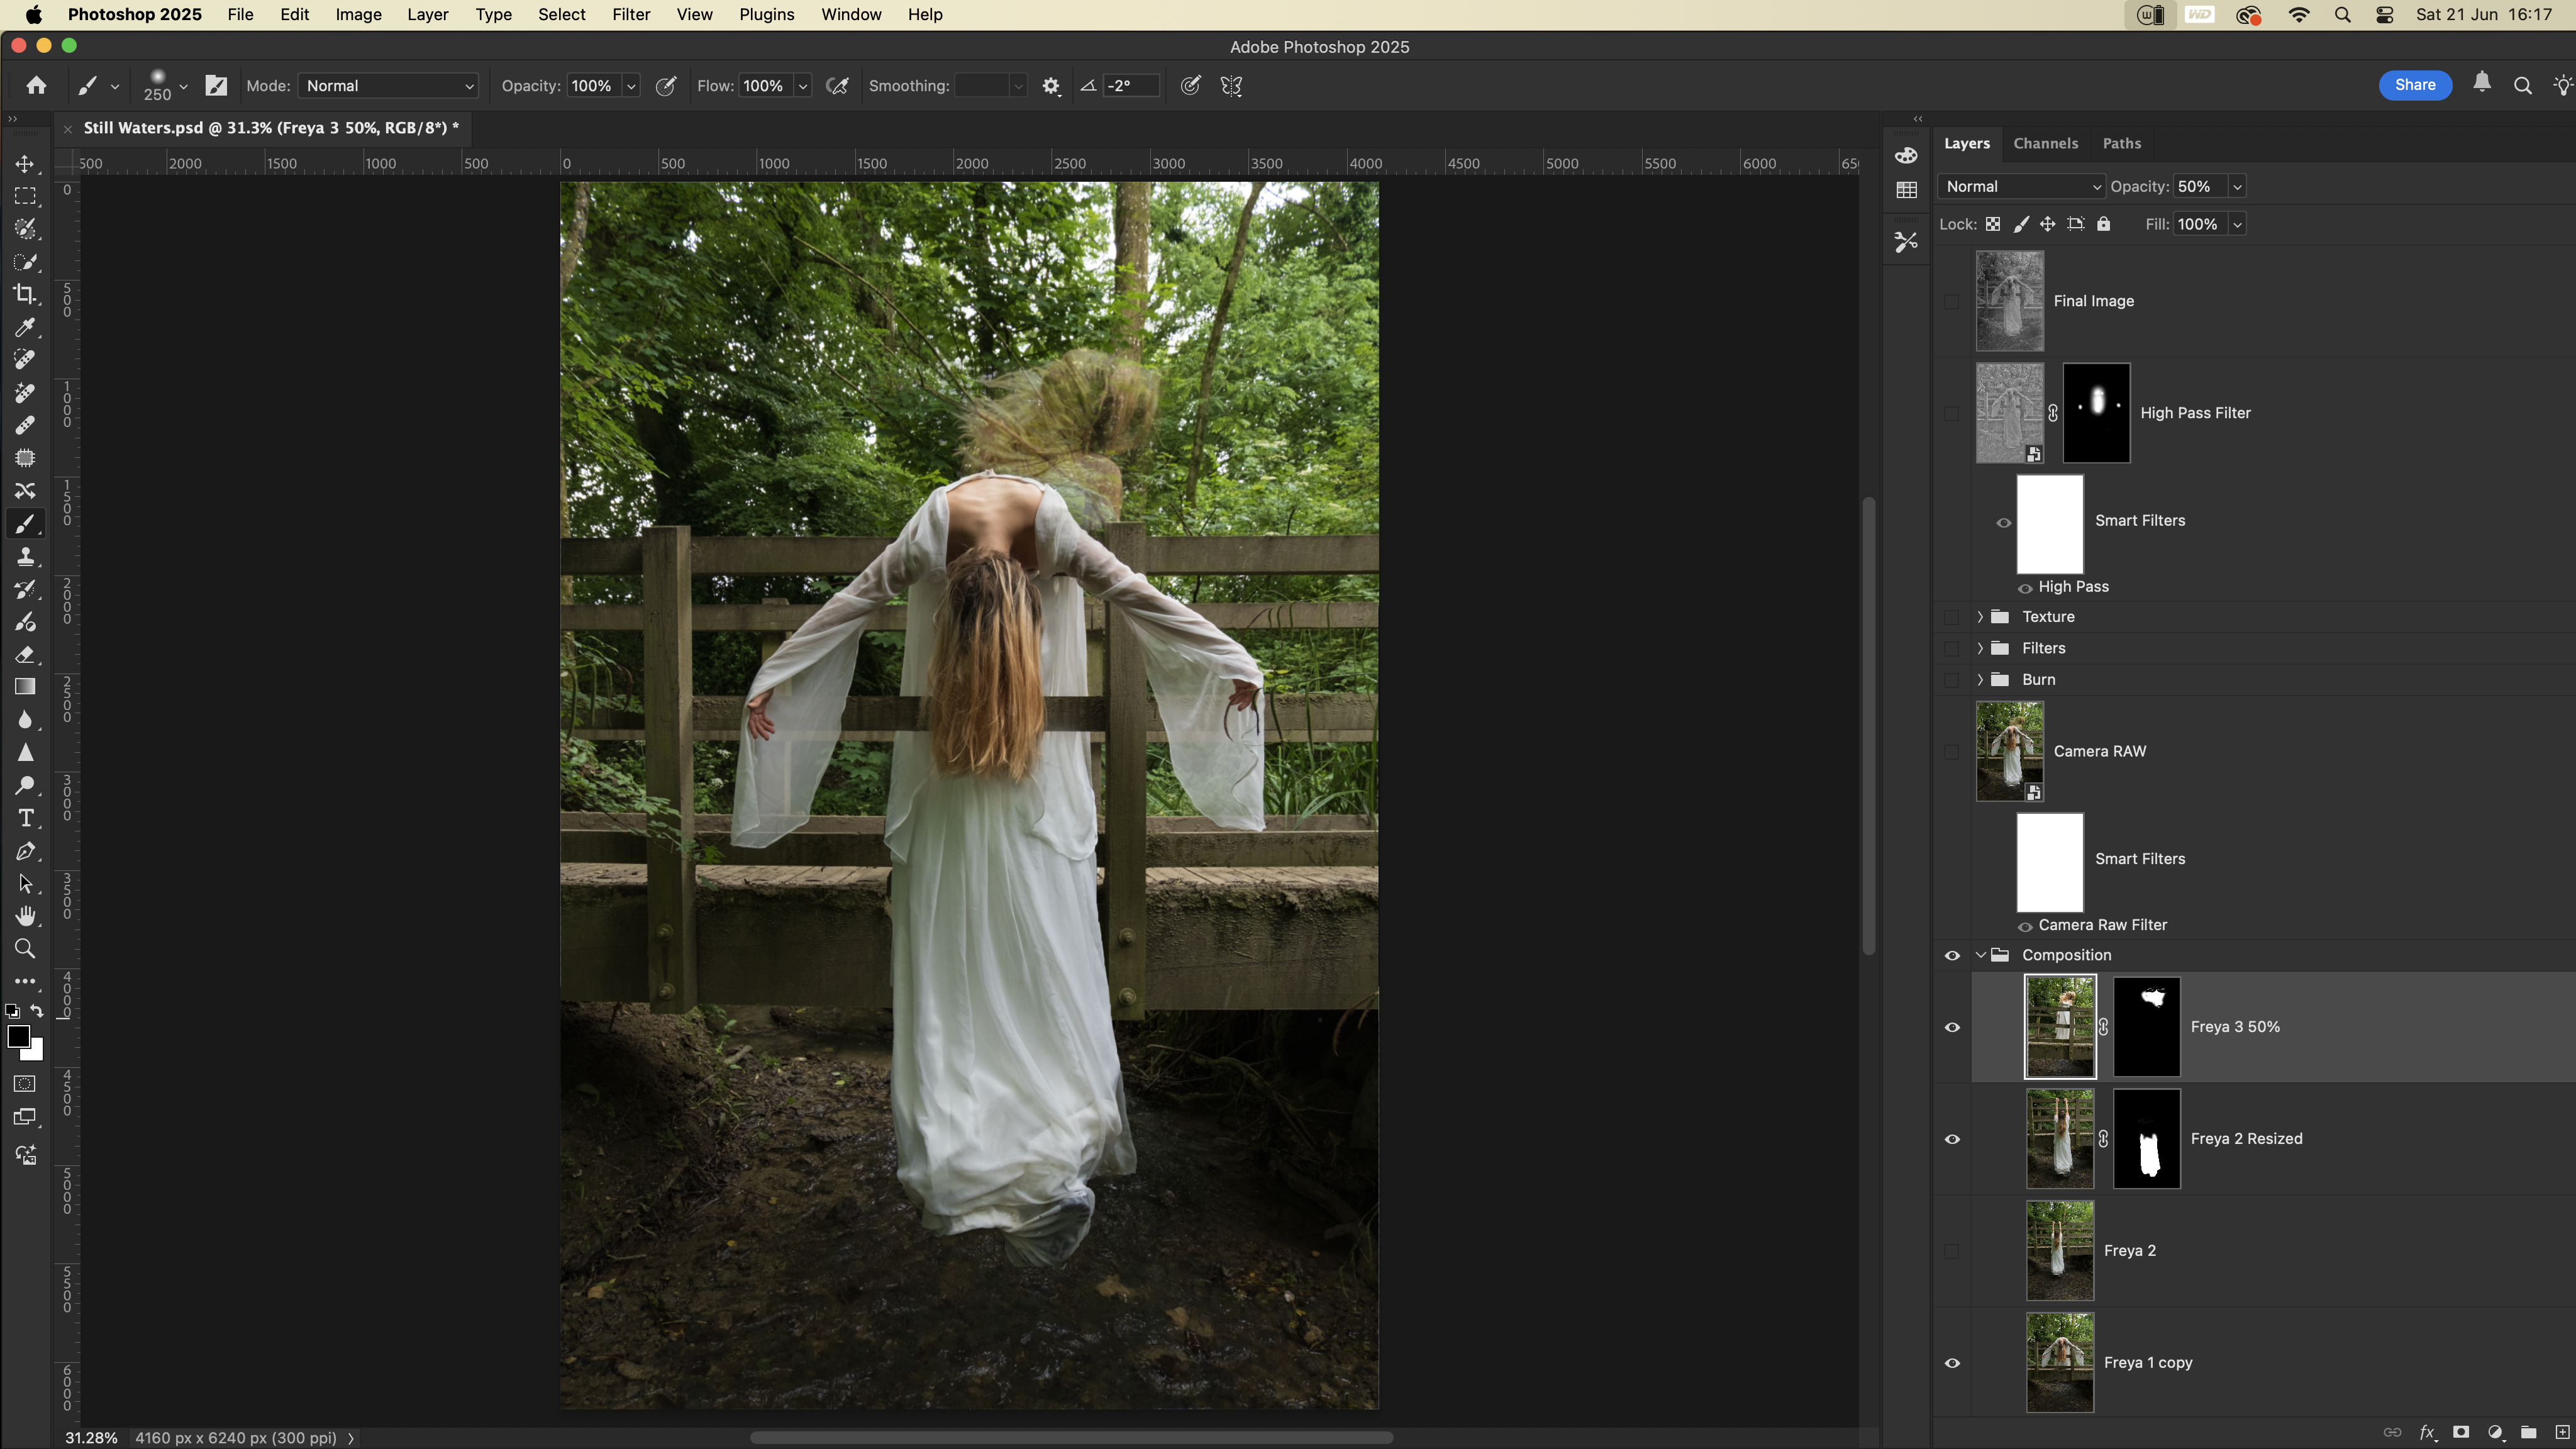Open the Filter menu
Viewport: 2576px width, 1449px height.
pos(631,15)
